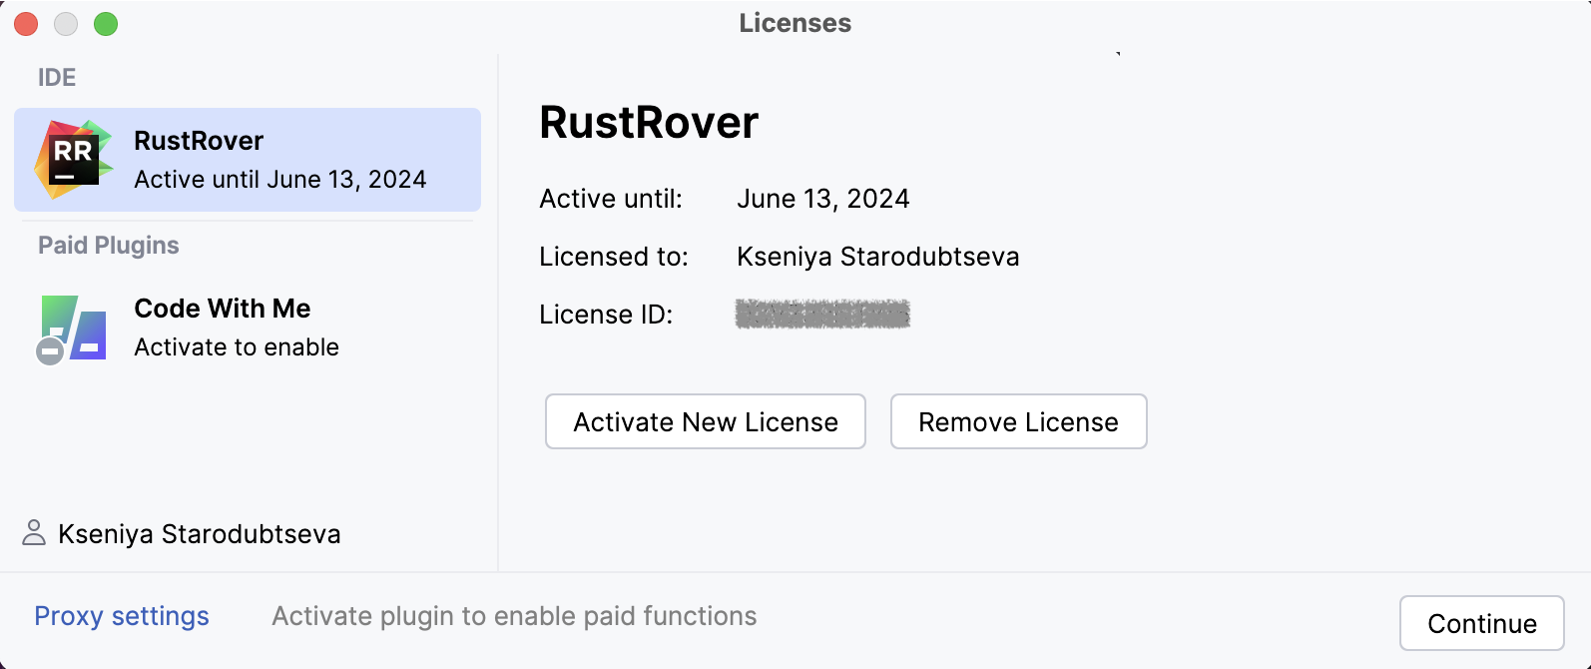Click the 'Paid Plugins' section header
This screenshot has width=1591, height=669.
(x=109, y=246)
